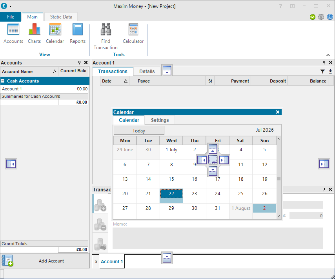
Task: Close the Transaction details panel
Action: tap(330, 189)
